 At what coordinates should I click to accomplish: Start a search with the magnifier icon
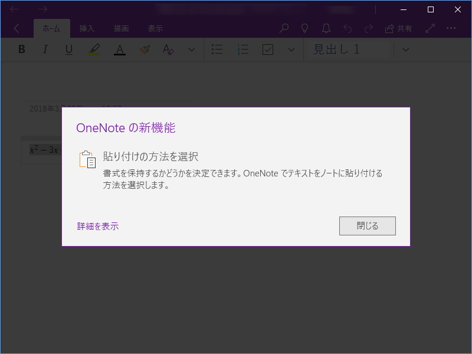point(283,28)
